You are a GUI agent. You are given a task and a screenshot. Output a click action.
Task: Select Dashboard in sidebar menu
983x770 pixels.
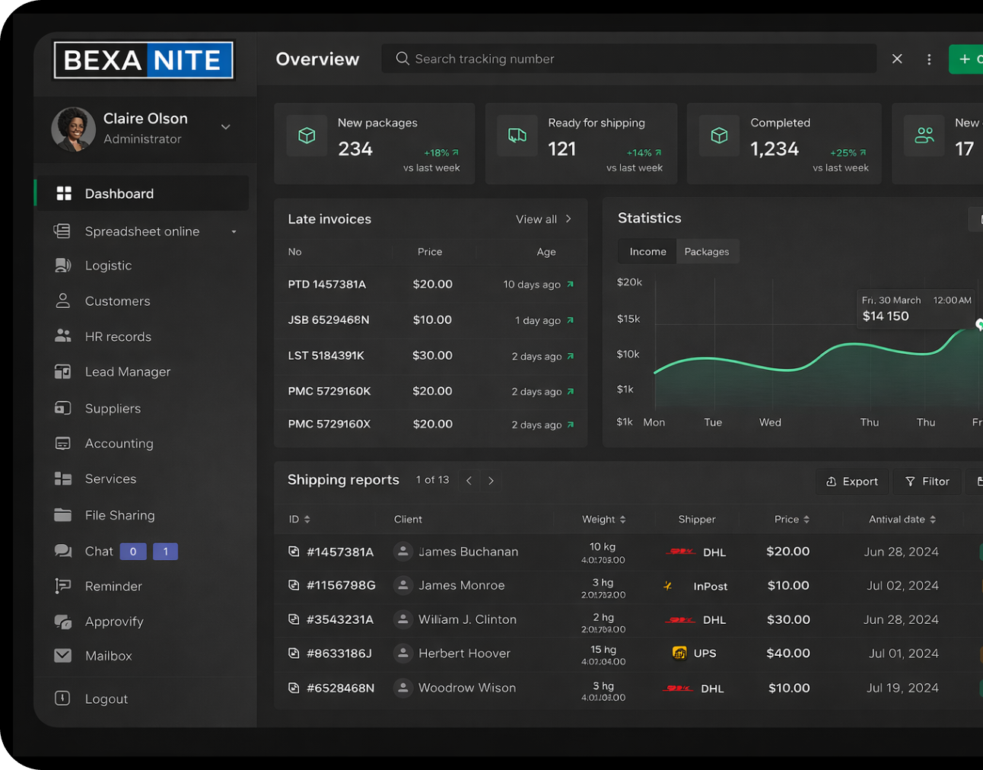coord(119,194)
